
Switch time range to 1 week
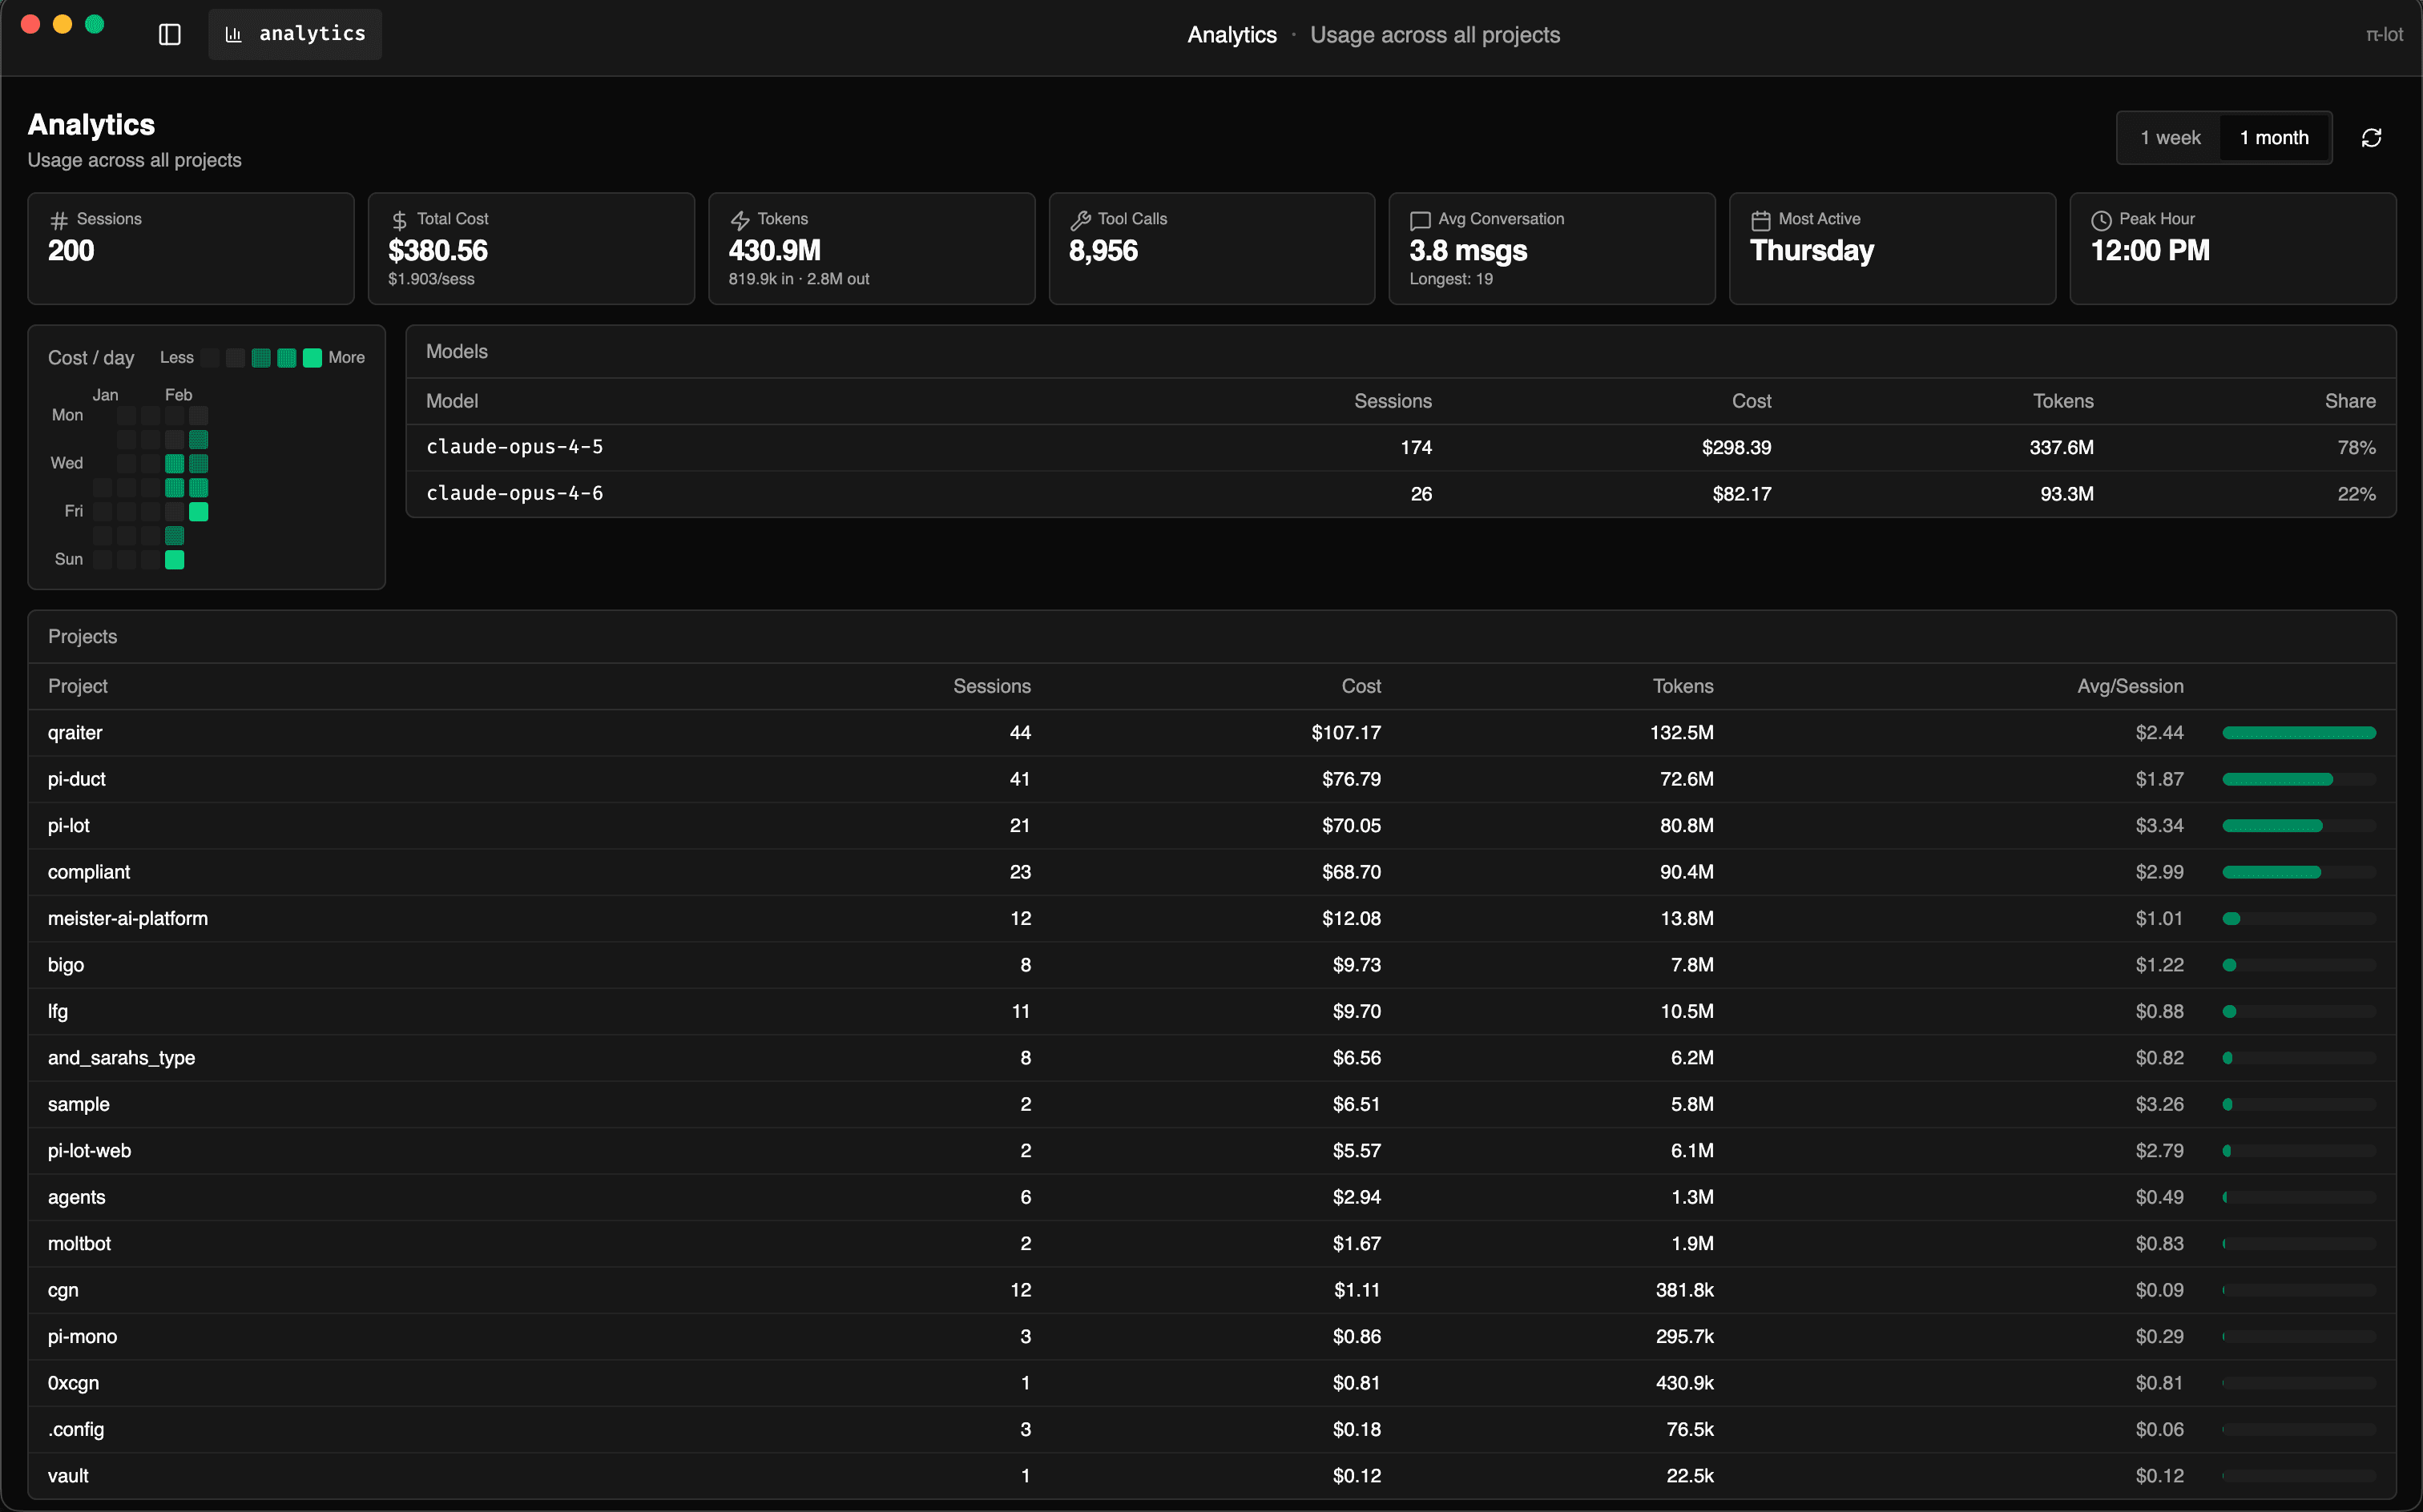pyautogui.click(x=2170, y=138)
